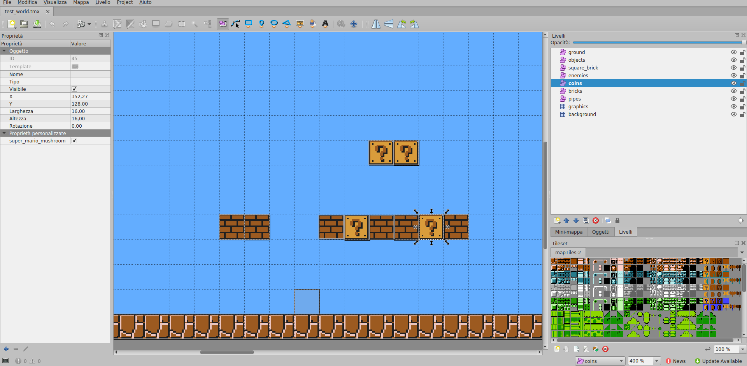The height and width of the screenshot is (366, 747).
Task: Click the Save file toolbar icon
Action: coord(37,24)
